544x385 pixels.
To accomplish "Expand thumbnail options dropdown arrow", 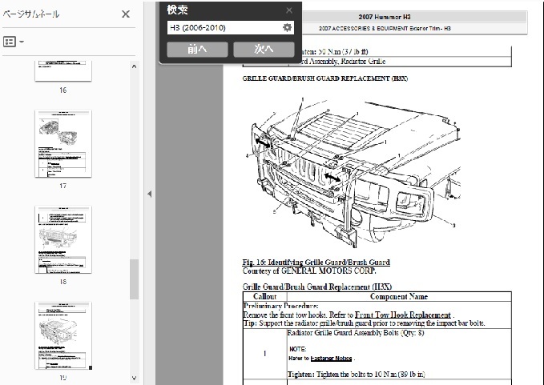I will coord(22,42).
